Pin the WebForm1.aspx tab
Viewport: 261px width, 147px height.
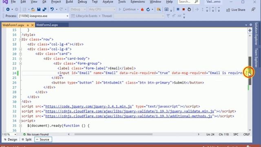coord(28,25)
